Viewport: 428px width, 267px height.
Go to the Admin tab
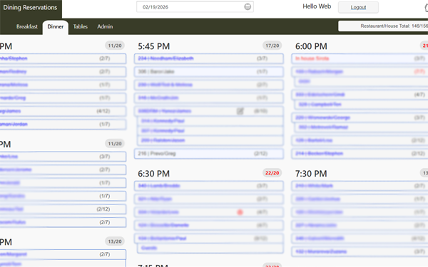click(x=105, y=26)
